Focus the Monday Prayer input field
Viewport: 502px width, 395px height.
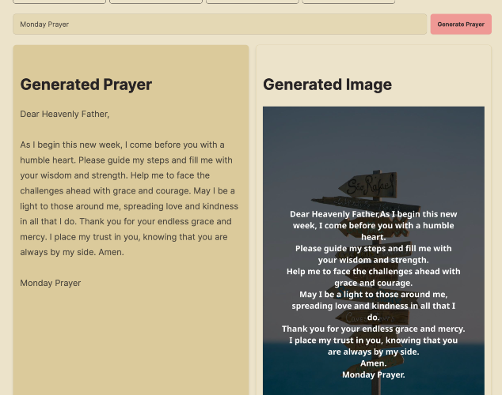click(219, 24)
